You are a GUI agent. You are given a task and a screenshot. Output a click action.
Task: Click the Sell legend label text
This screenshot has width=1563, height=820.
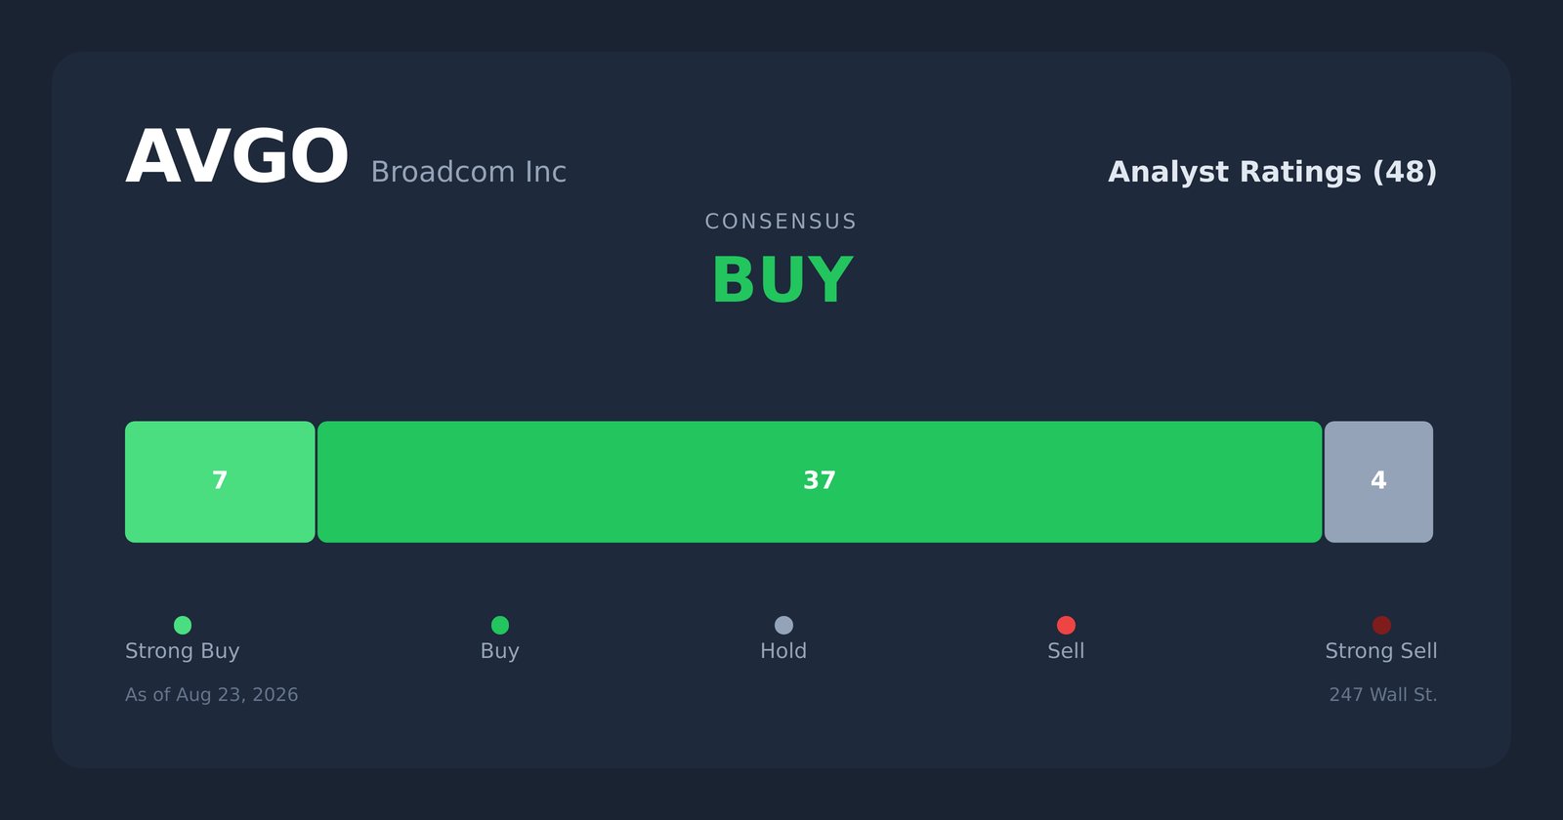1066,651
